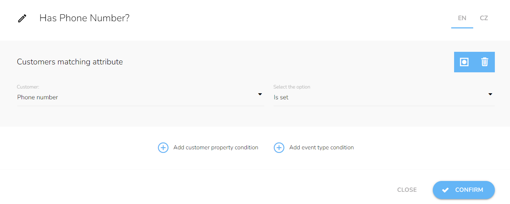Screen dimensions: 510x204
Task: Switch to the CZ language tab
Action: click(x=484, y=18)
